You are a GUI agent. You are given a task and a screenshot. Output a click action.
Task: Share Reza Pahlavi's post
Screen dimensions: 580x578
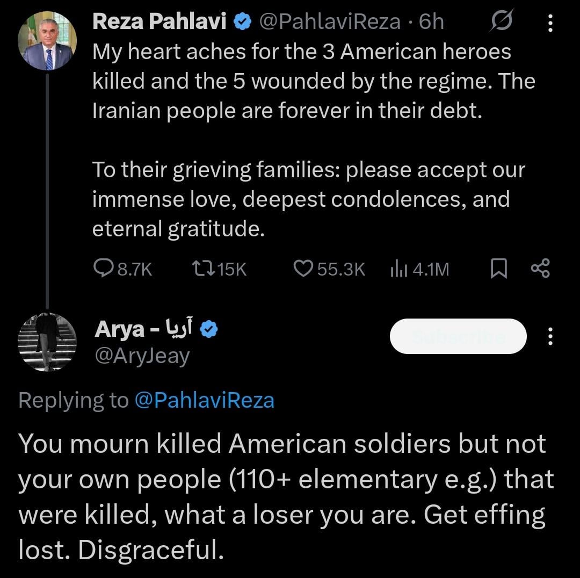click(x=540, y=269)
